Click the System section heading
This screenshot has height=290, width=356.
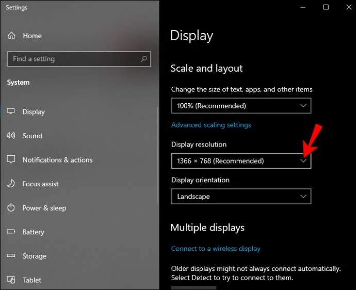point(18,82)
